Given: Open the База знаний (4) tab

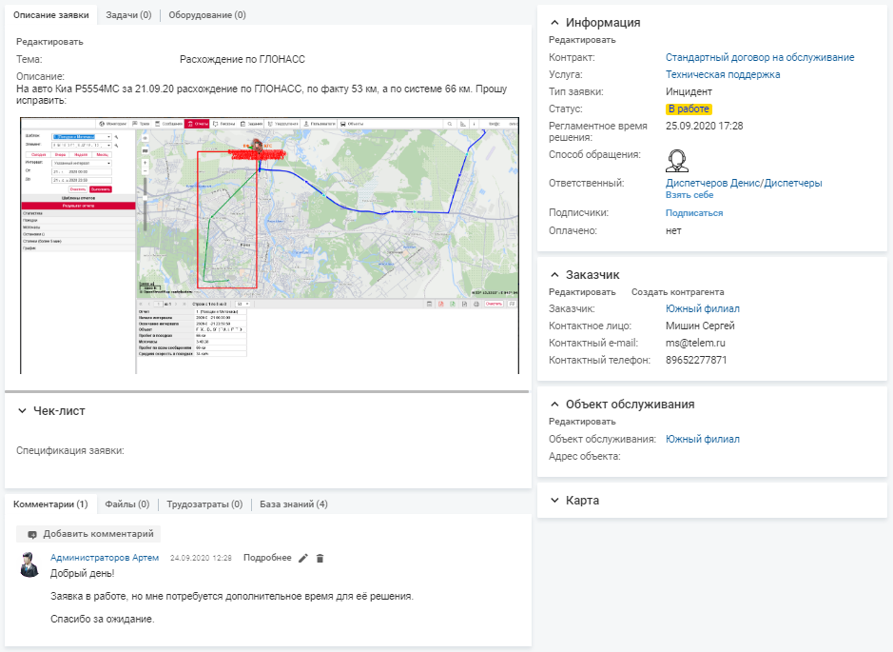Looking at the screenshot, I should tap(294, 504).
